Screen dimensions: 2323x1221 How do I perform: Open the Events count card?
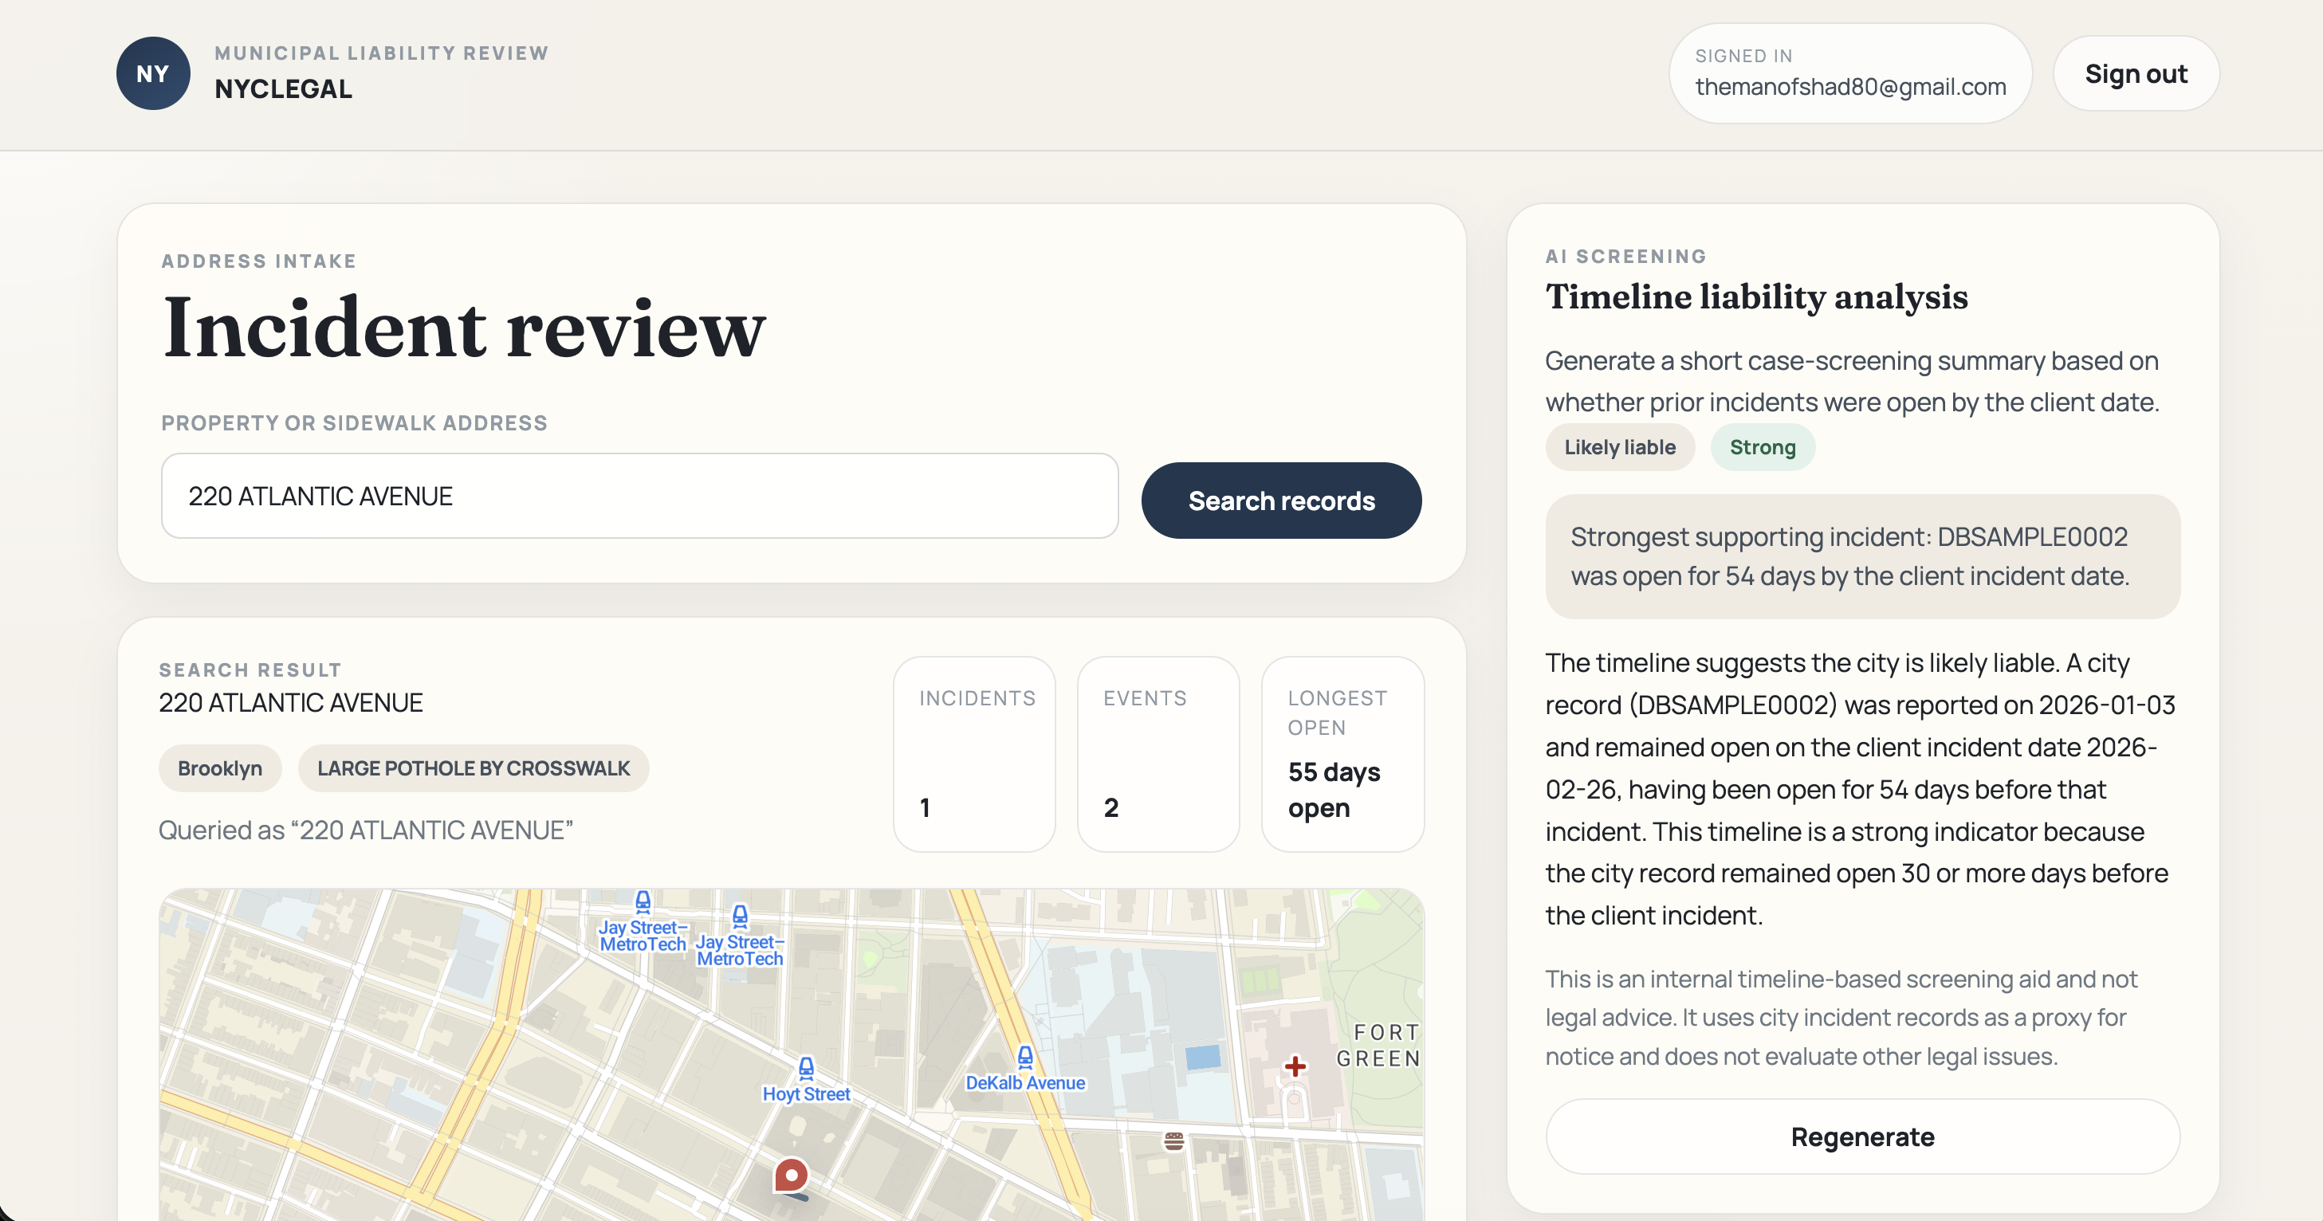point(1158,754)
